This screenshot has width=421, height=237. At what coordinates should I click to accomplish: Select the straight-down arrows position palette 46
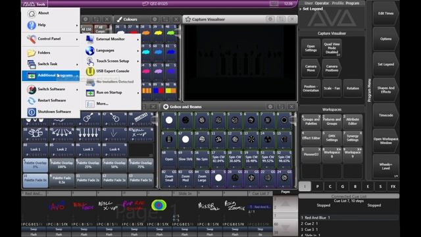[x=88, y=134]
